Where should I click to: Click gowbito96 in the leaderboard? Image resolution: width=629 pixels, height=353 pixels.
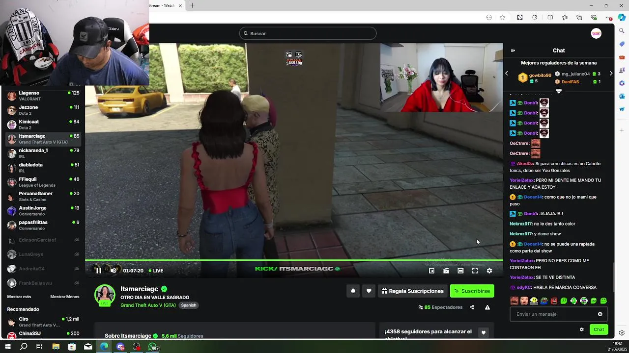coord(540,76)
